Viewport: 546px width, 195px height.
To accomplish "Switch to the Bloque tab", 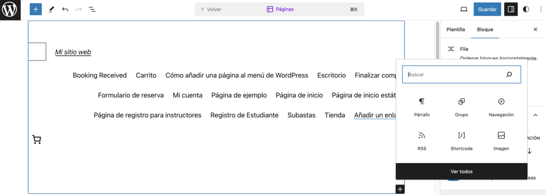I will (x=485, y=30).
